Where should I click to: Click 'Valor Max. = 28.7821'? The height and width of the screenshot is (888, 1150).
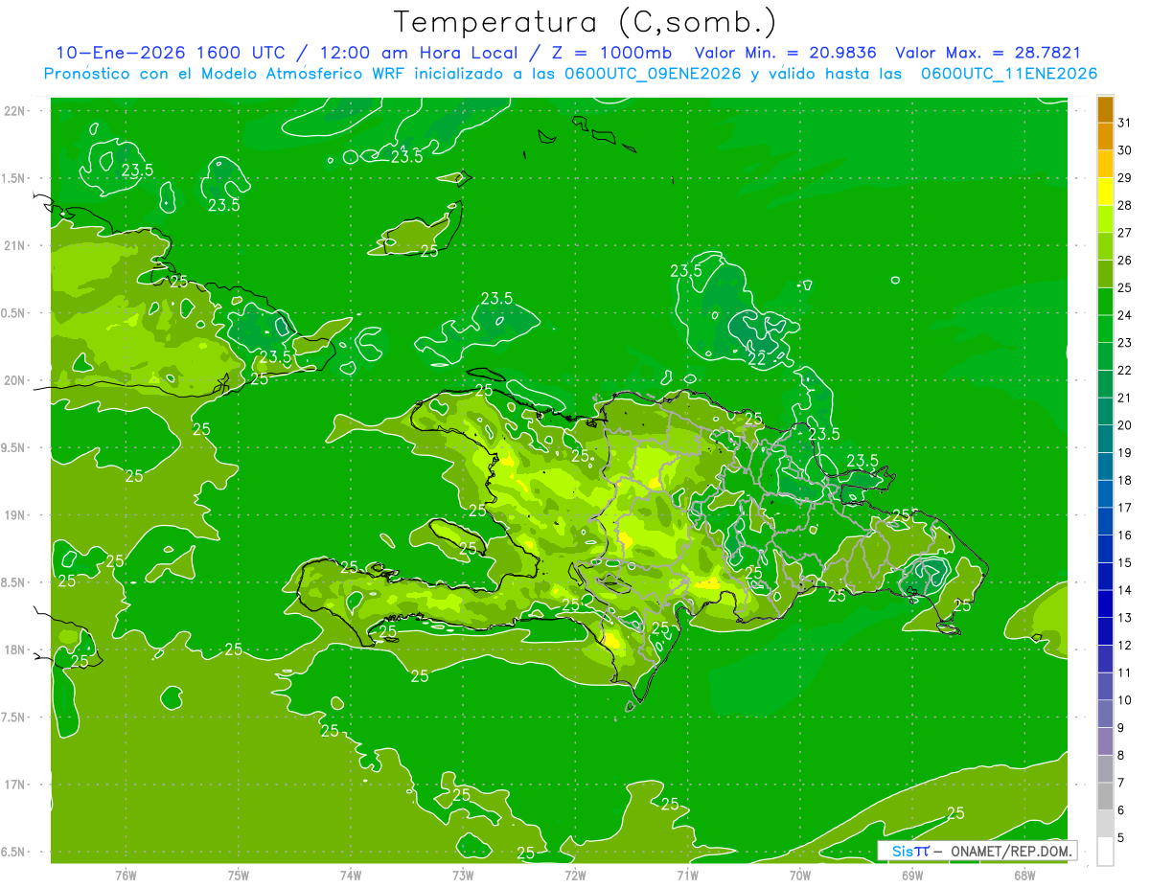click(x=987, y=54)
